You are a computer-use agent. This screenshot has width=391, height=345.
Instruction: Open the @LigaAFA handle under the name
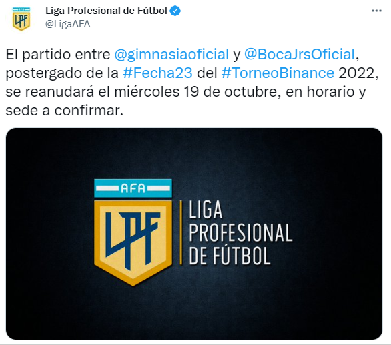pyautogui.click(x=68, y=24)
